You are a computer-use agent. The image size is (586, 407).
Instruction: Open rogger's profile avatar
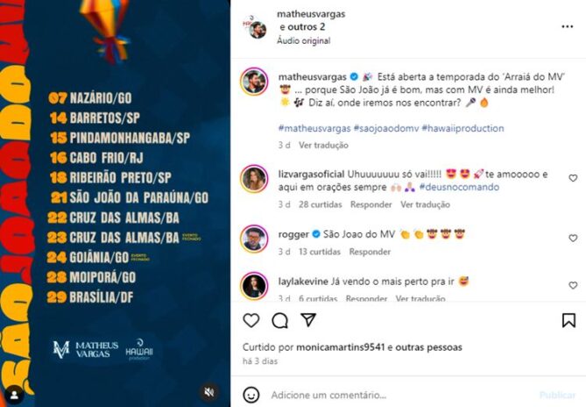(254, 239)
